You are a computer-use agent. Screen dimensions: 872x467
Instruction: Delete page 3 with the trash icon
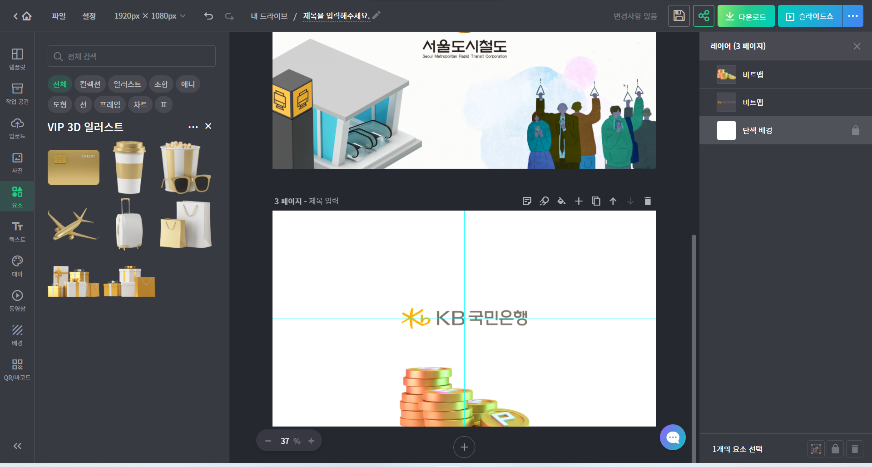[x=648, y=201]
